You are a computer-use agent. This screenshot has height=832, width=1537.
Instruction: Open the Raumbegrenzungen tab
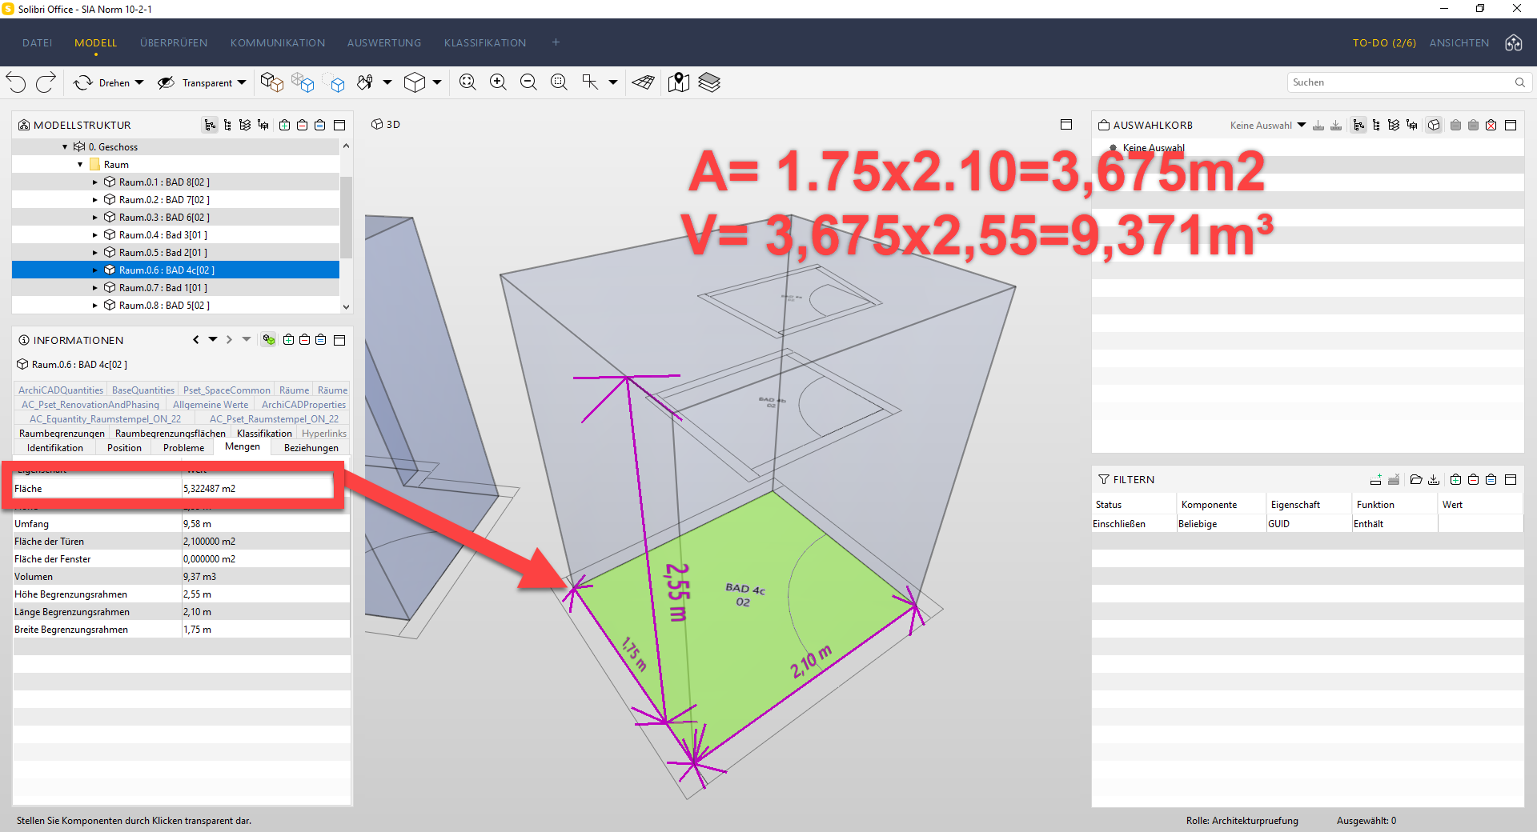[62, 434]
